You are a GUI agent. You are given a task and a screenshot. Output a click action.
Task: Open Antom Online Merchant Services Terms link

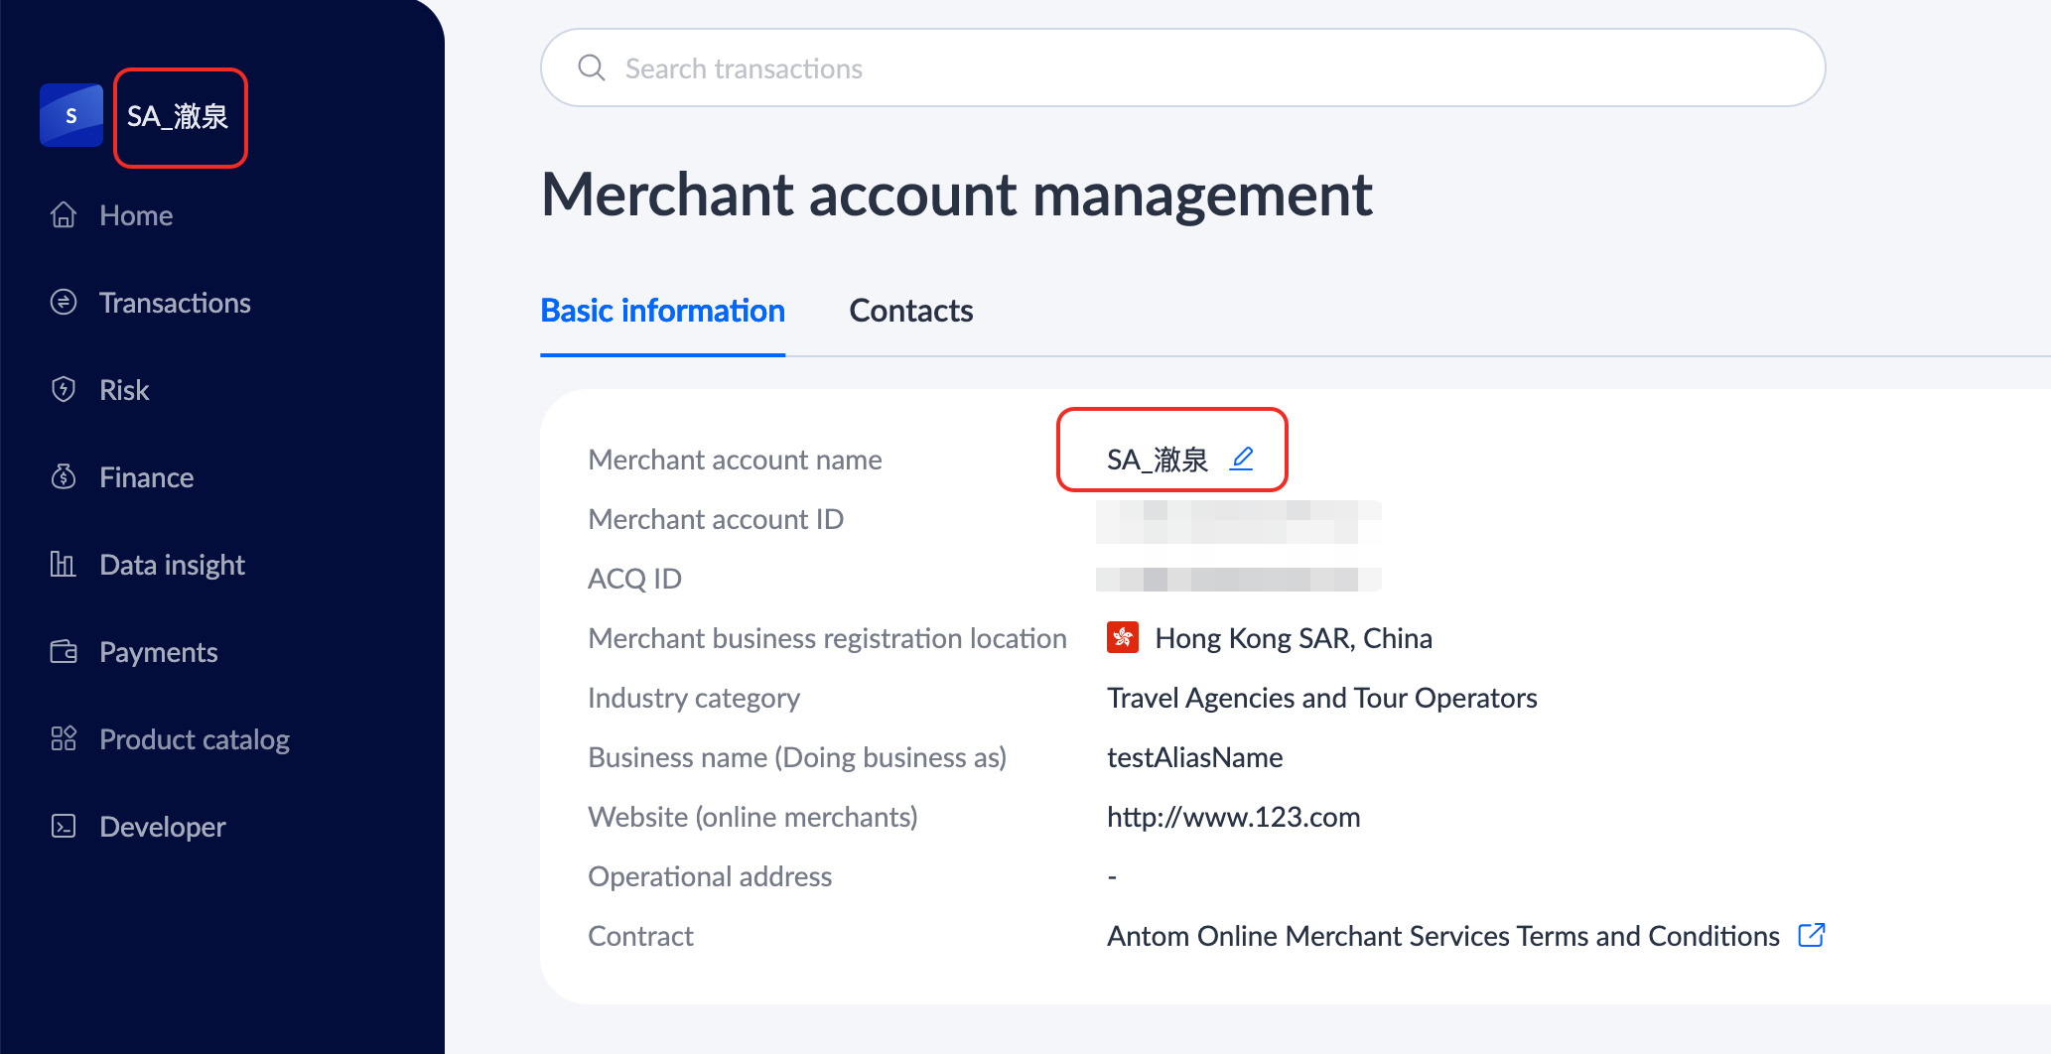tap(1442, 936)
